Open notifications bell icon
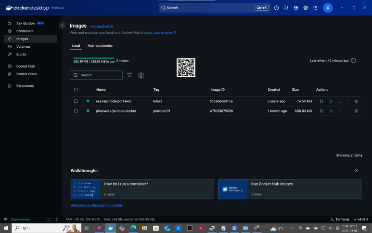 [x=286, y=8]
